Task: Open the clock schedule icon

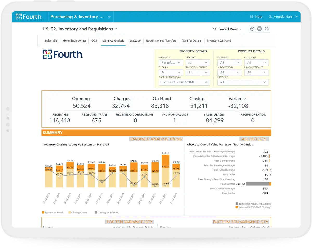Action: 252,29
